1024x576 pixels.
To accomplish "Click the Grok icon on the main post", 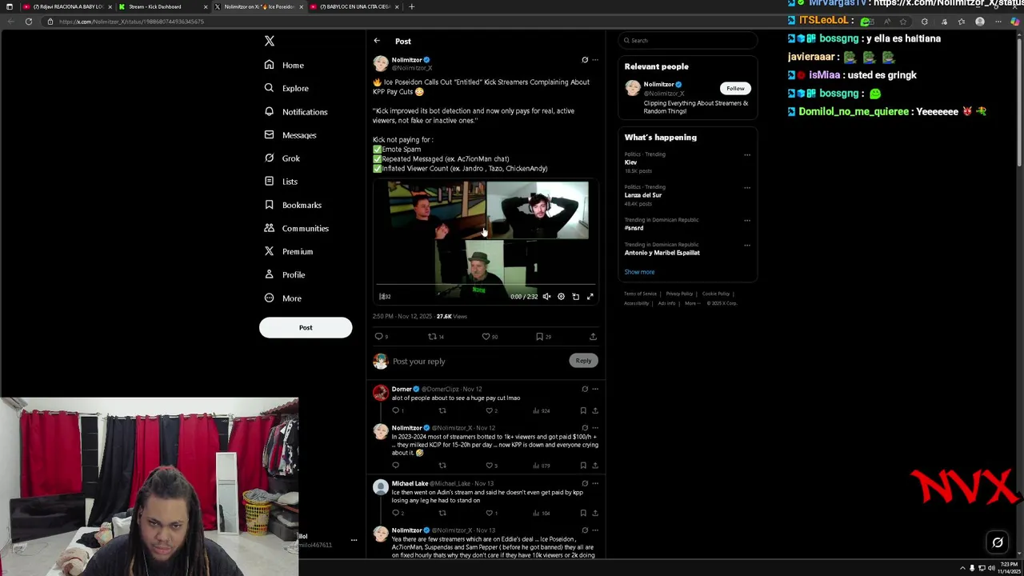I will 585,60.
